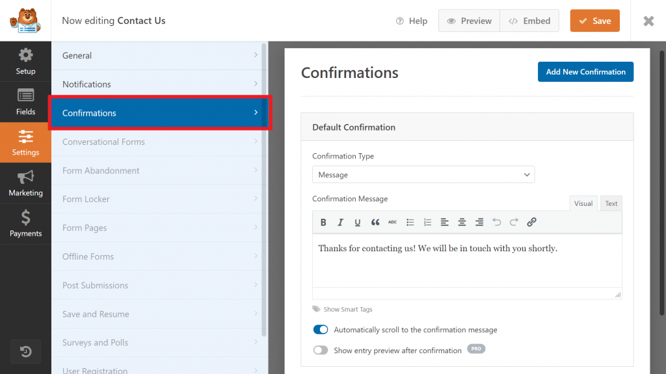Insert a blockquote in the message
This screenshot has height=374, width=666.
point(375,221)
